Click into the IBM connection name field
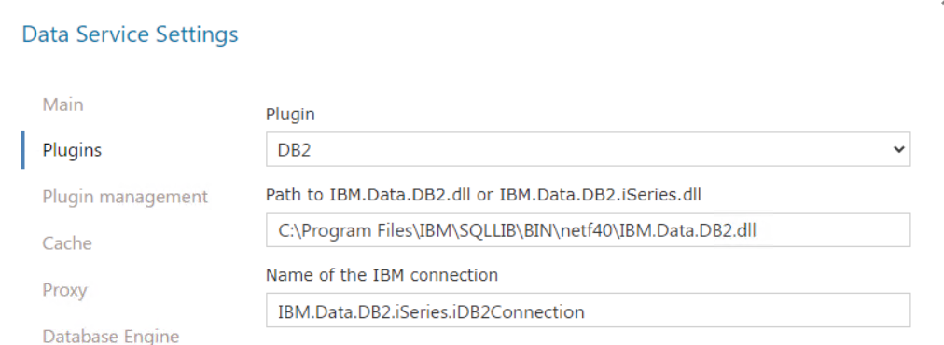Screen dimensions: 944x345 click(x=589, y=310)
